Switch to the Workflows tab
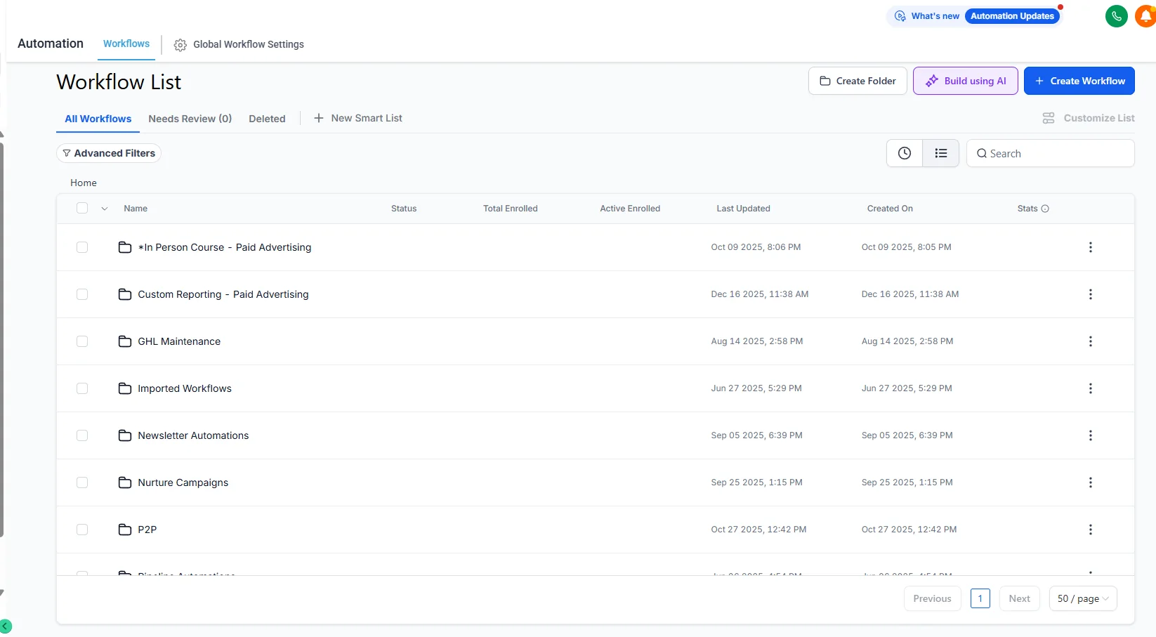The height and width of the screenshot is (637, 1156). [x=126, y=44]
